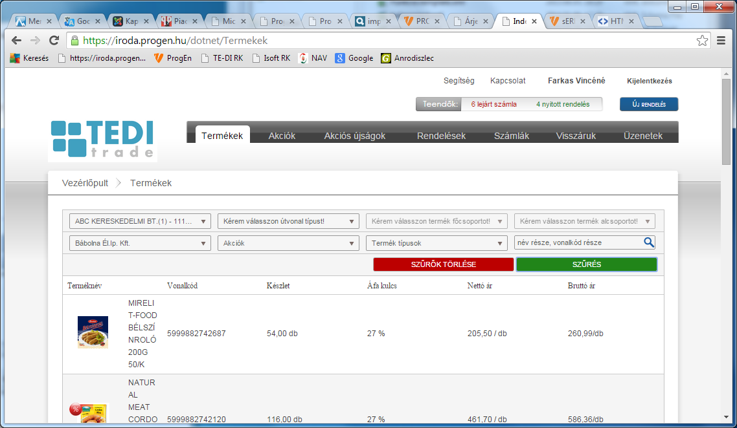
Task: Expand the Akciók filter dropdown
Action: 288,243
